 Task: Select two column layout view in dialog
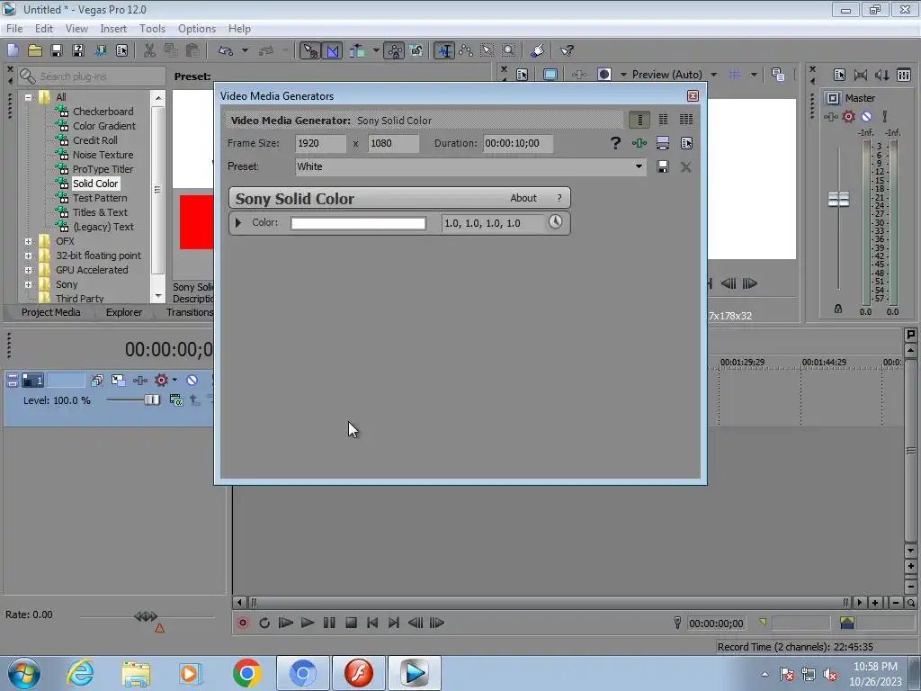point(663,120)
